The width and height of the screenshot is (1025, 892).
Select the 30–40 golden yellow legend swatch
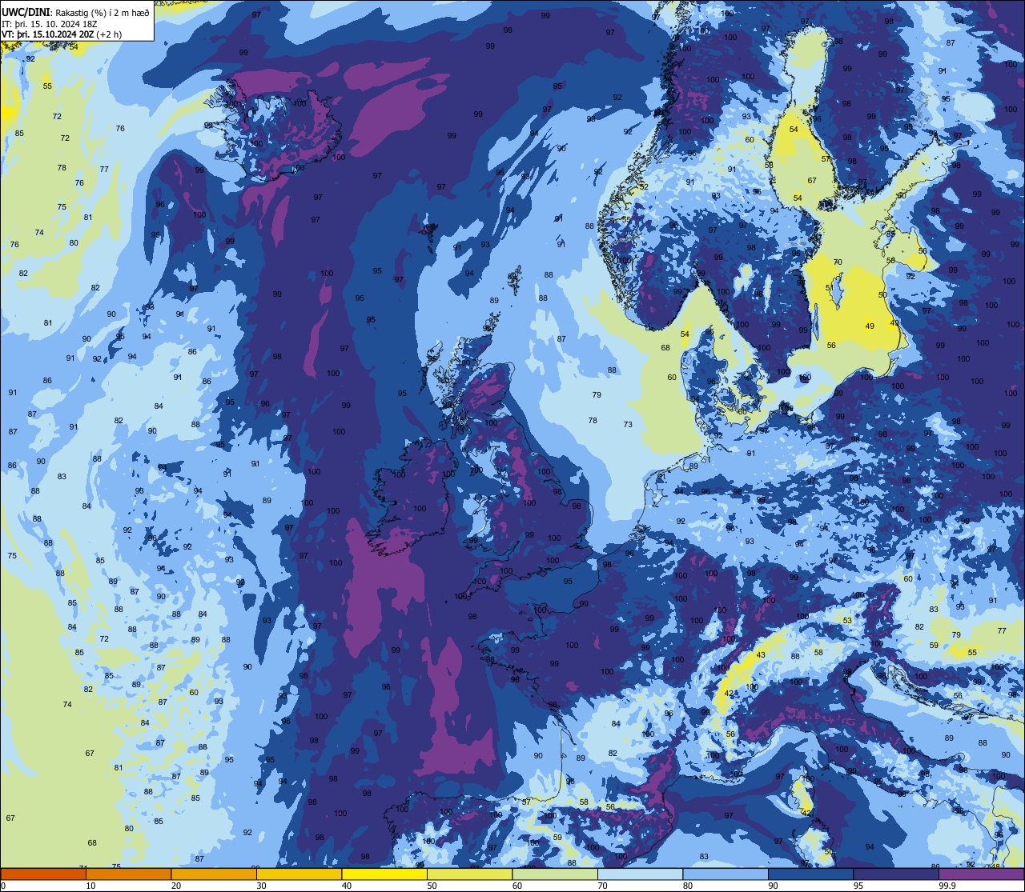click(x=299, y=874)
